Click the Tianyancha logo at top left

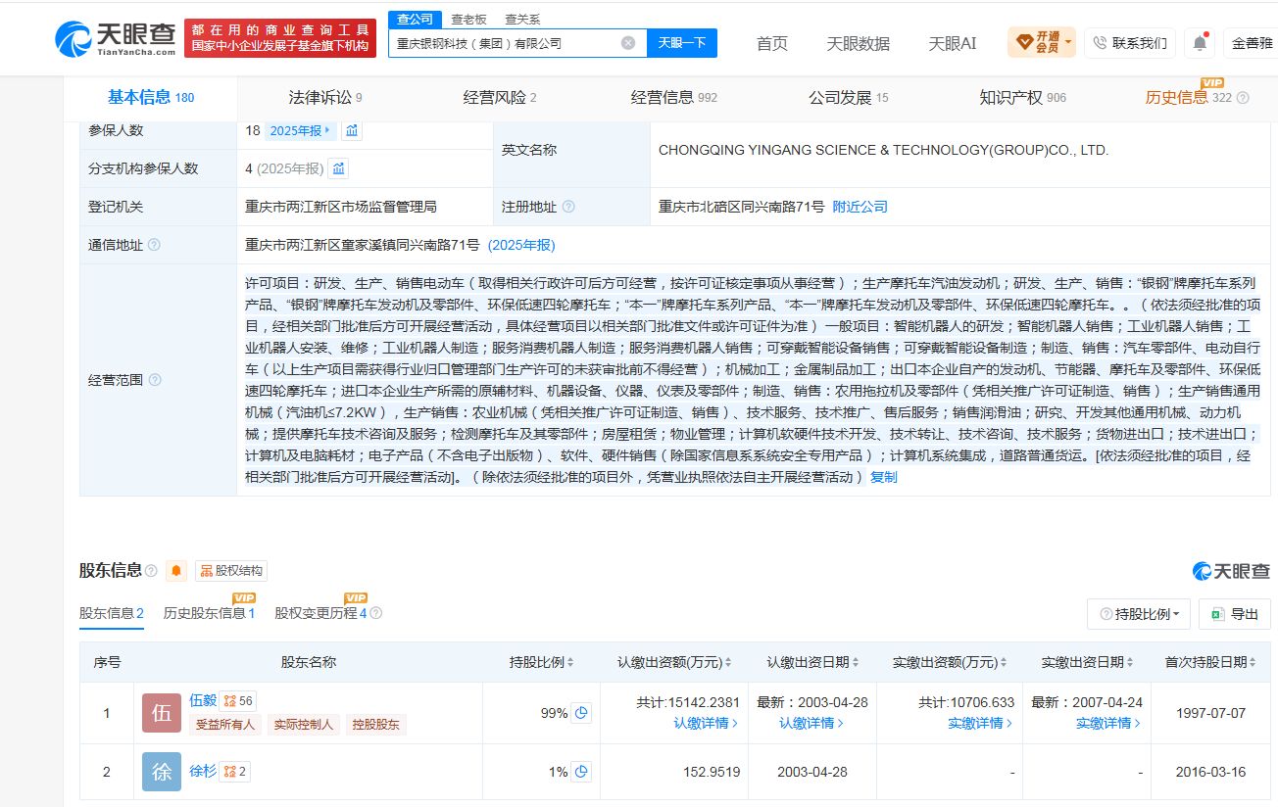[x=115, y=39]
